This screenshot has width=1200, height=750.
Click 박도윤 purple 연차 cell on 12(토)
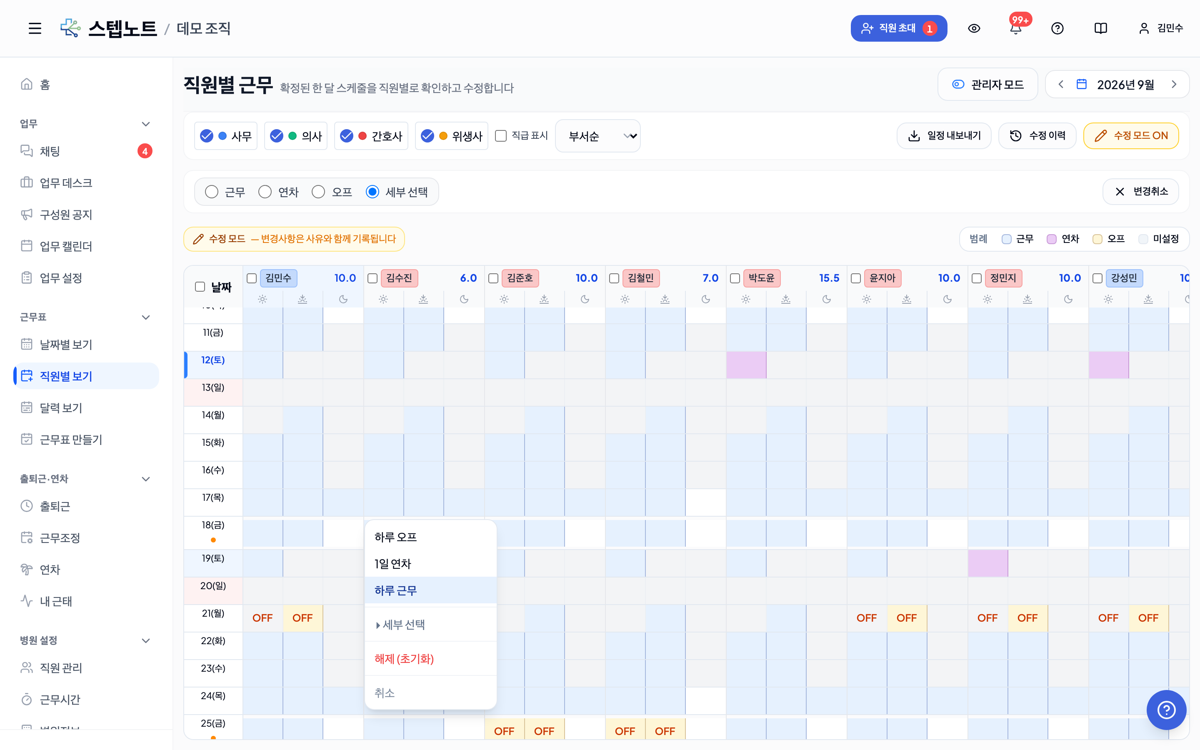[x=746, y=365]
